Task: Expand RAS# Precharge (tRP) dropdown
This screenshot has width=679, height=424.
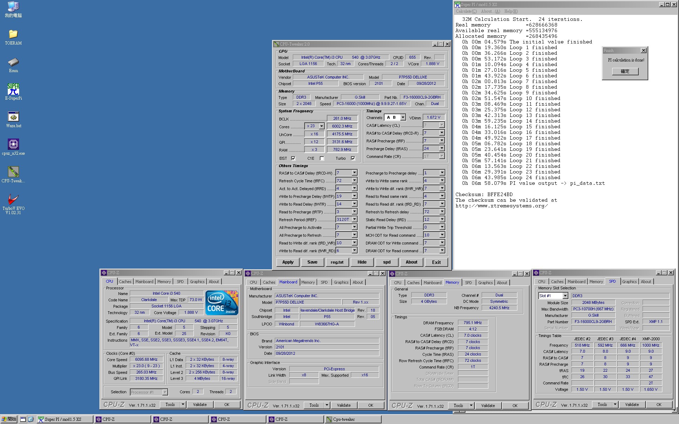Action: click(x=442, y=141)
